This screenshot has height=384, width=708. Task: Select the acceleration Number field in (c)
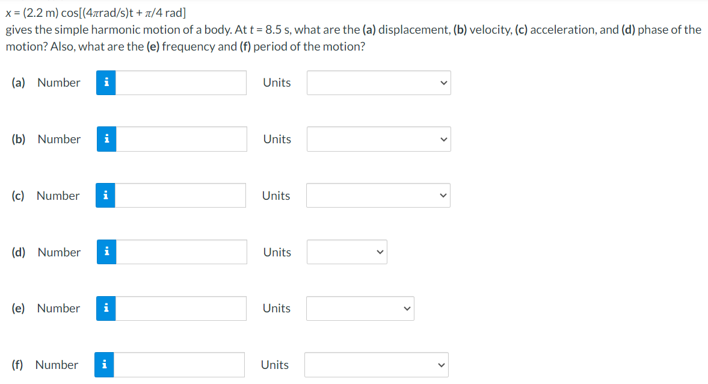pyautogui.click(x=180, y=195)
